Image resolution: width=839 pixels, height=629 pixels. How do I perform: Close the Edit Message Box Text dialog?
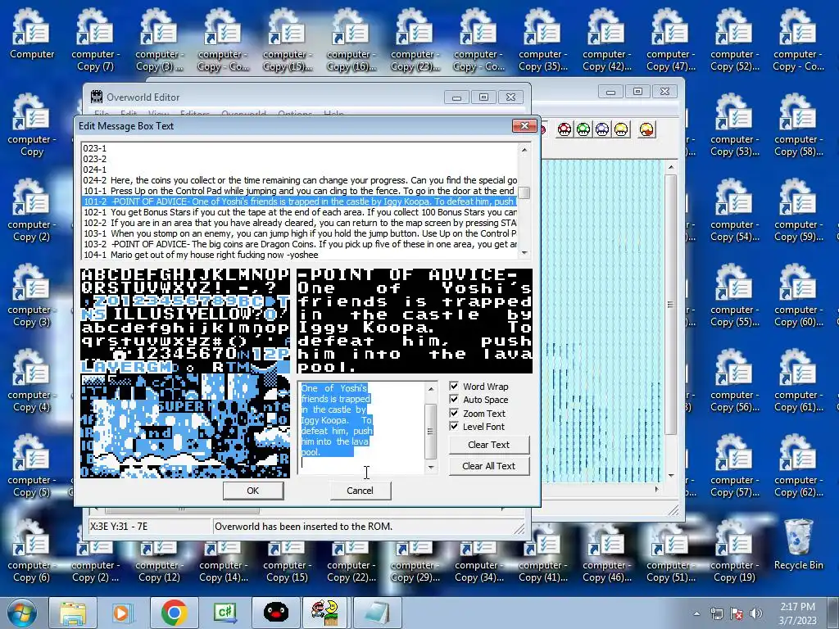tap(524, 125)
